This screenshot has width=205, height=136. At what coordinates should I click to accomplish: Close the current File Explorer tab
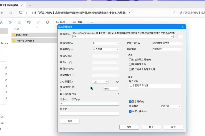click(x=22, y=5)
